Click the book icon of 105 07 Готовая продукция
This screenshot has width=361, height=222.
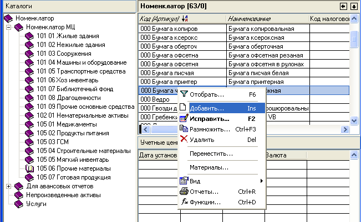pos(29,177)
